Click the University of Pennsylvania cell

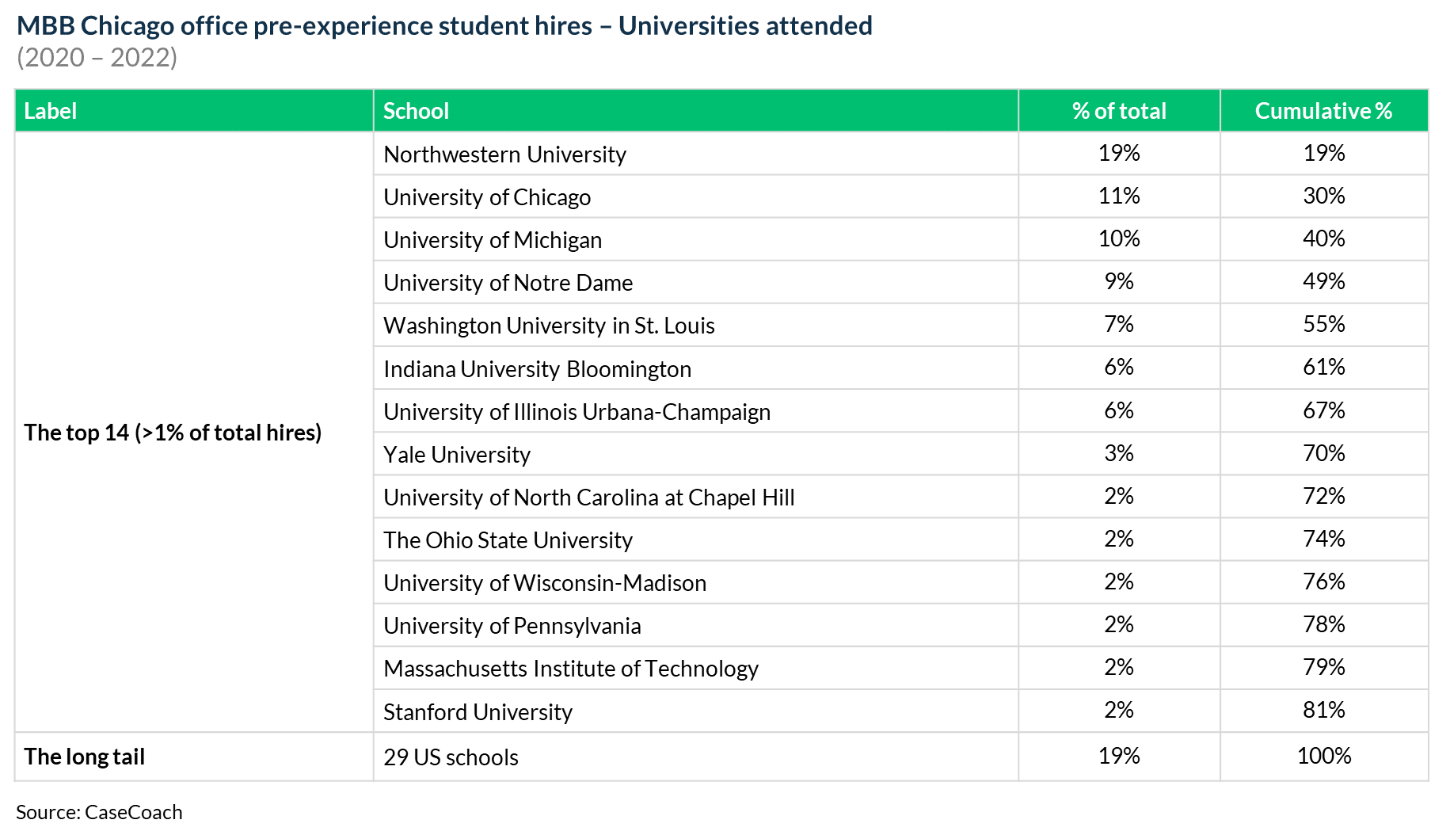point(696,625)
